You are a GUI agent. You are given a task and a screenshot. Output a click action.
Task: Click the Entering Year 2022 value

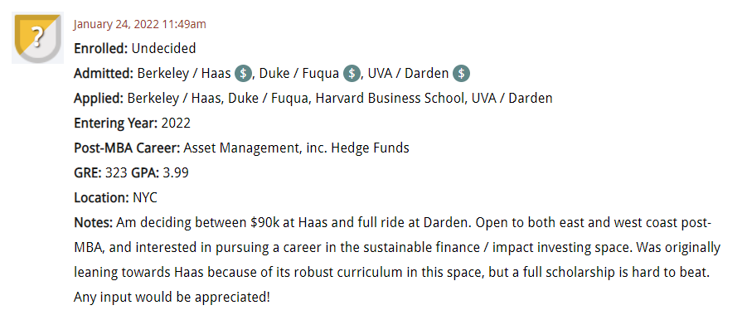(176, 123)
